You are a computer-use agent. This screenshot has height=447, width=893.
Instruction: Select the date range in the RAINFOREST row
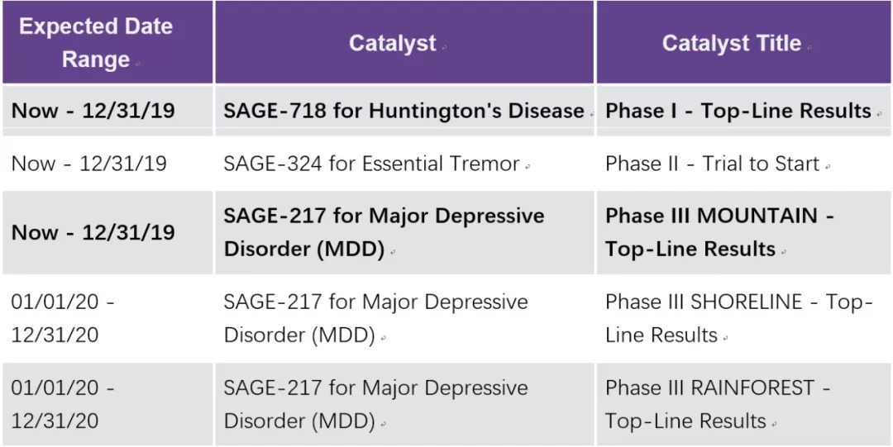tap(63, 404)
